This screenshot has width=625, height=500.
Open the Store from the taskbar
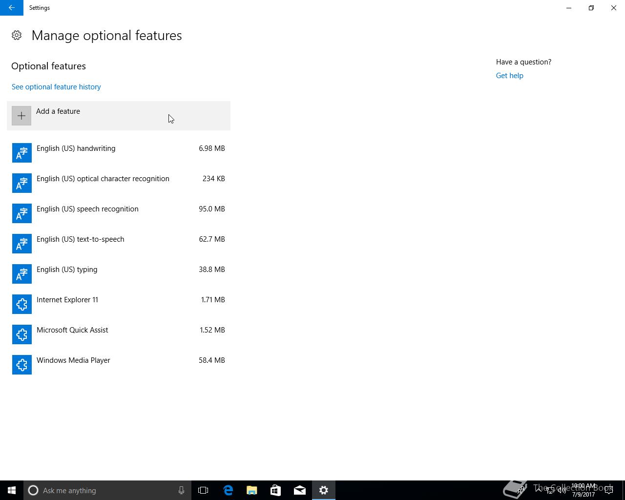click(x=275, y=490)
